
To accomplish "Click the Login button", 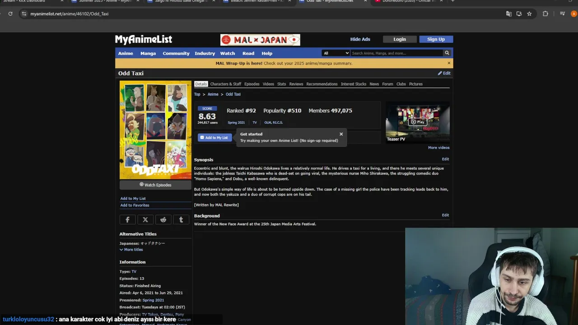I will [x=400, y=39].
